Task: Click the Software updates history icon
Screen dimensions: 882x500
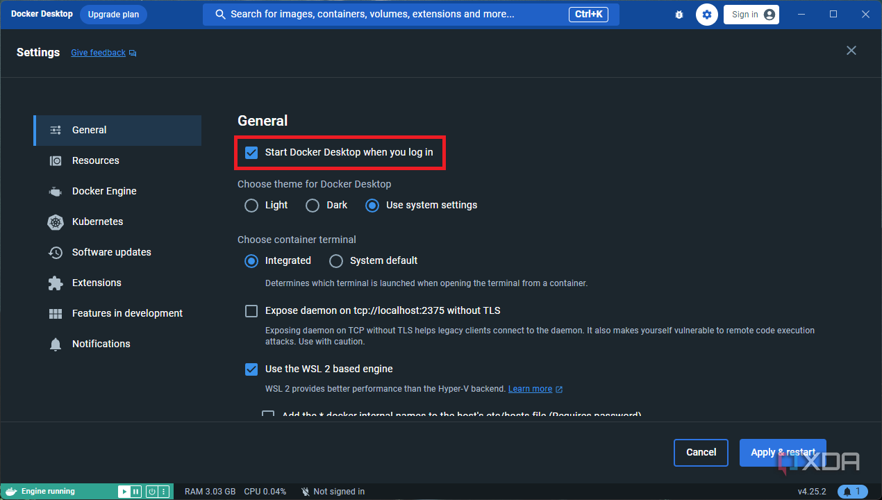Action: tap(56, 253)
